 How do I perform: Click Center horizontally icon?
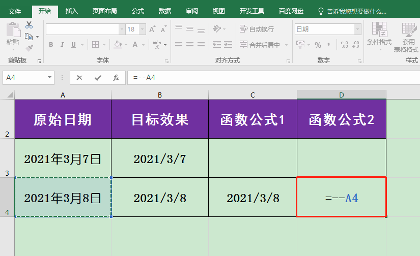[x=190, y=45]
